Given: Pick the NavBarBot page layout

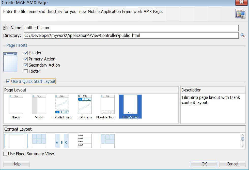Looking at the screenshot, I should tap(106, 107).
